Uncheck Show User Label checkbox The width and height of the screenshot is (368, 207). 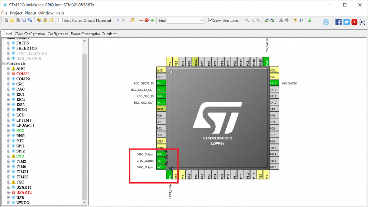[x=210, y=20]
